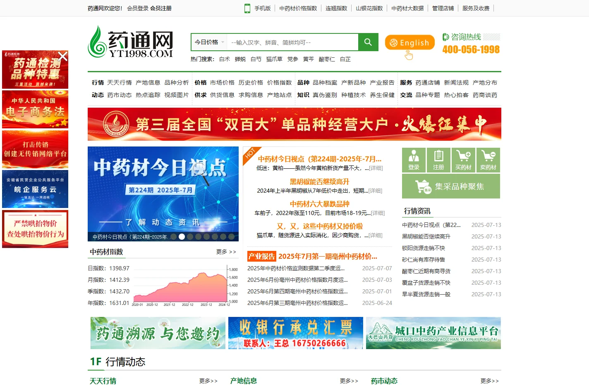Viewport: 589px width, 385px height.
Task: Open the 收银行承兑汇票 banner
Action: click(x=296, y=333)
